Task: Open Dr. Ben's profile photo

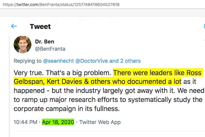Action: click(22, 45)
